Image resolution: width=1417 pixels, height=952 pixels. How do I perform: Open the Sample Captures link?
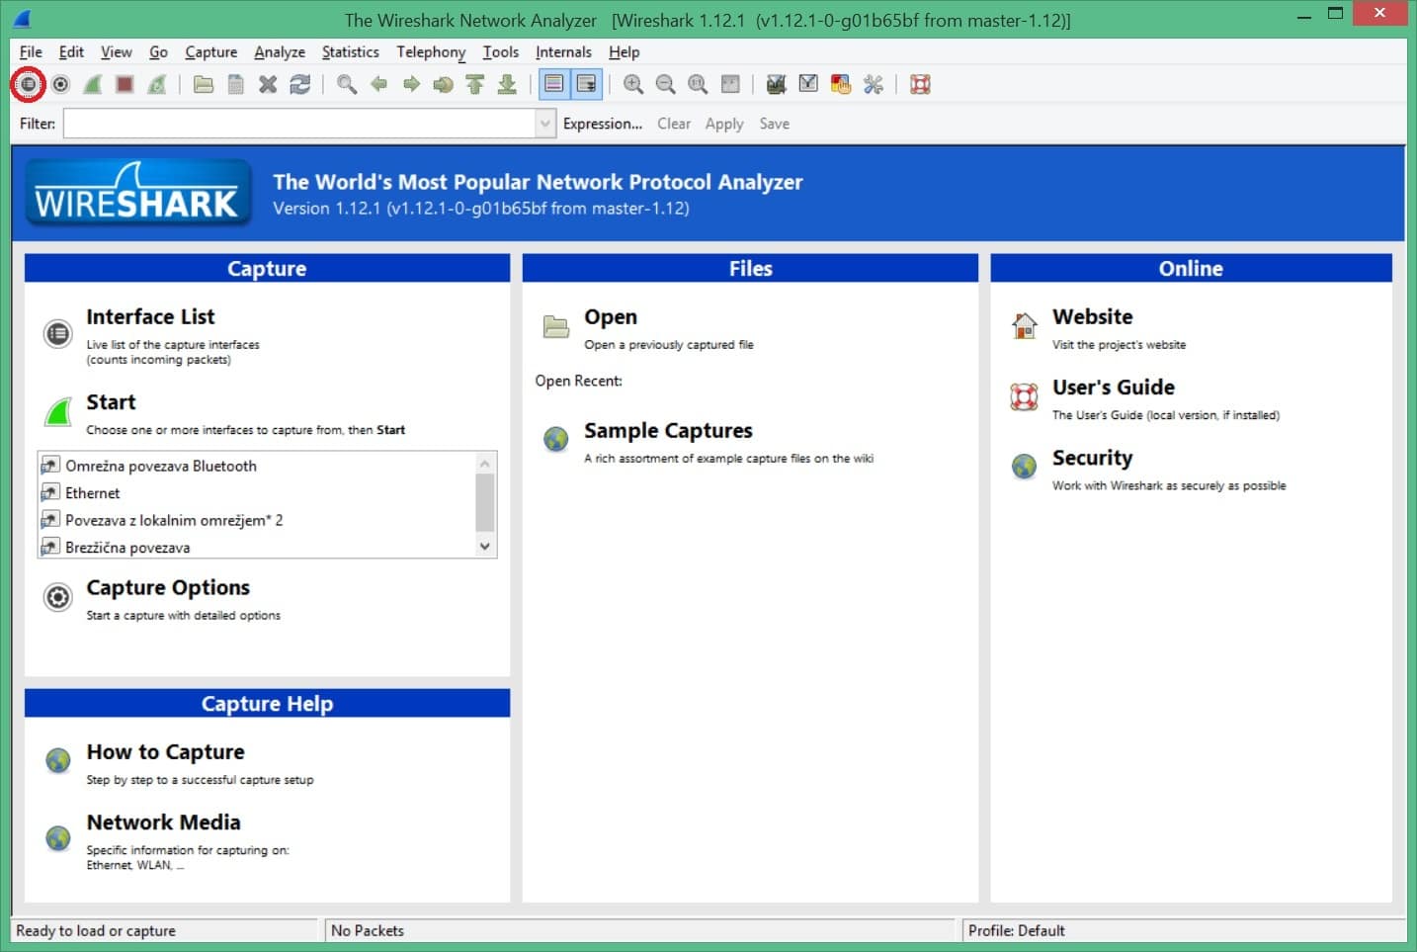[668, 431]
